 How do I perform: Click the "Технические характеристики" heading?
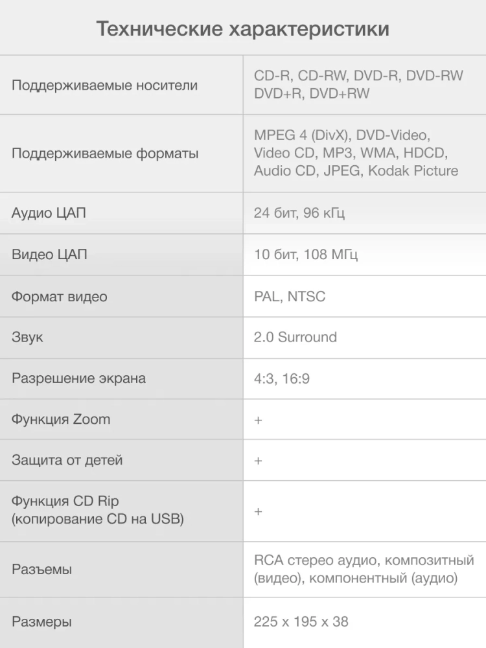tap(243, 29)
